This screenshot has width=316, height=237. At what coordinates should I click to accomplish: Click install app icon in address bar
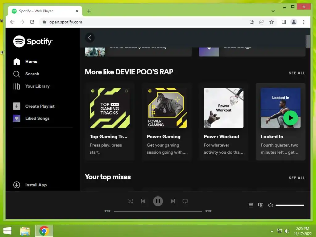point(252,22)
